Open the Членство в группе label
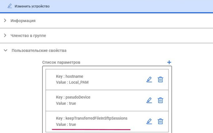 pyautogui.click(x=28, y=36)
